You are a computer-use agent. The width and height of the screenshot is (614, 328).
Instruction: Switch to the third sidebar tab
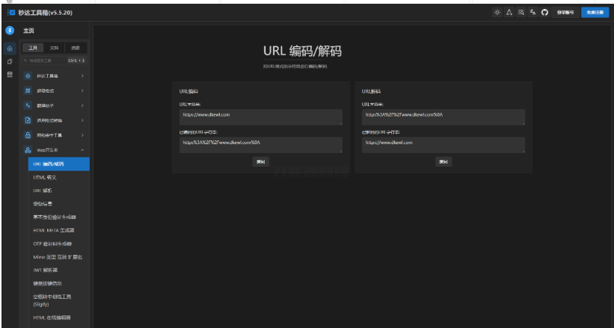[75, 48]
